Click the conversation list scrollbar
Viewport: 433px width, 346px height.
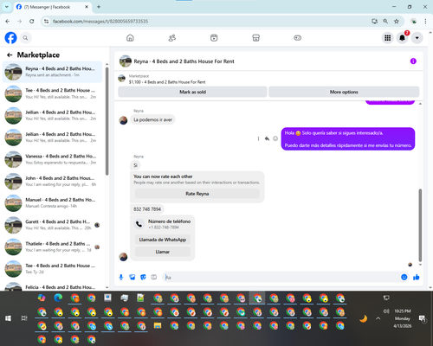pyautogui.click(x=107, y=121)
